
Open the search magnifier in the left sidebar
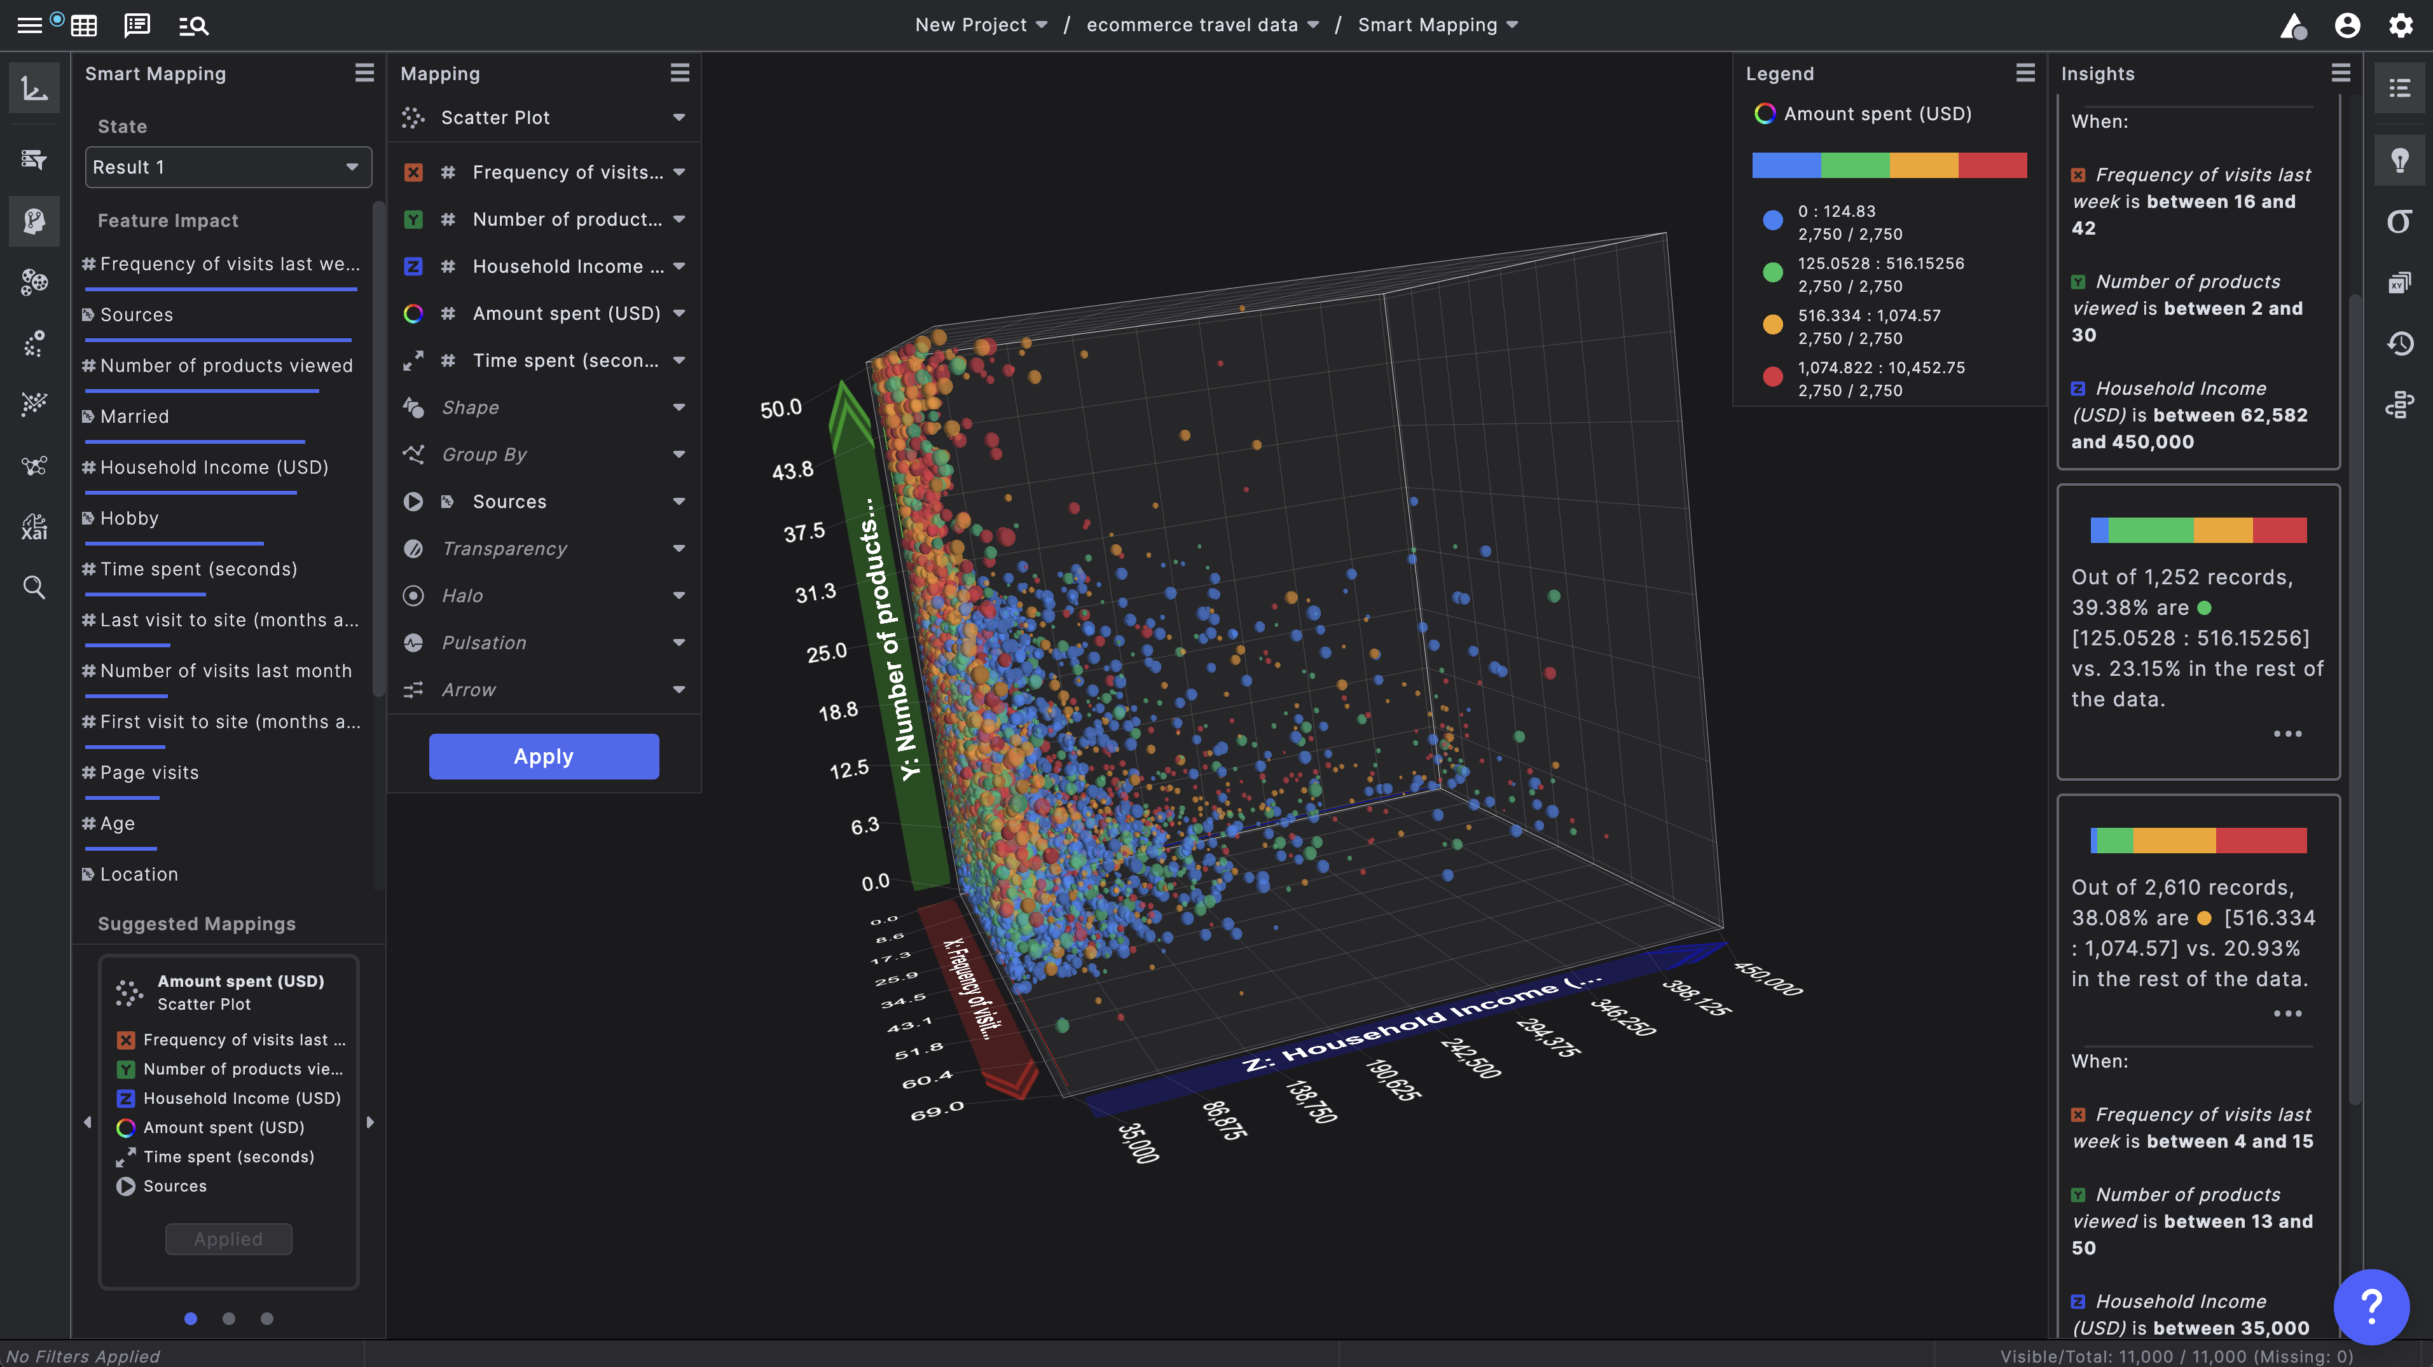pyautogui.click(x=34, y=587)
